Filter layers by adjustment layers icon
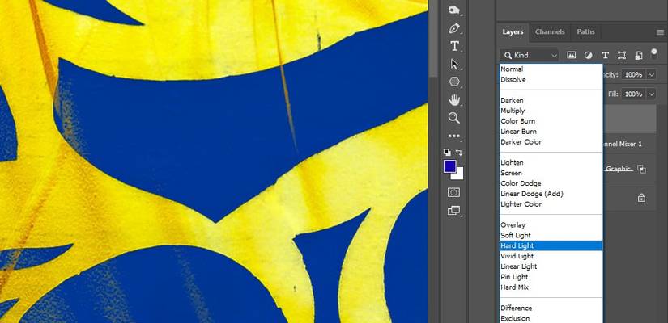 coord(589,55)
